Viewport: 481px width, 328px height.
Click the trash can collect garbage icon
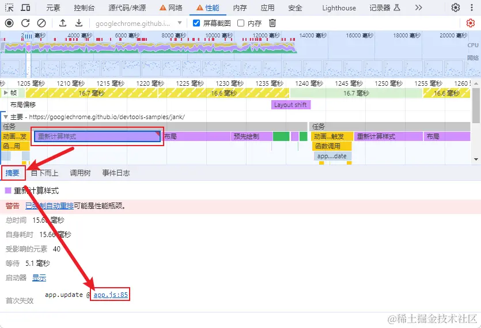[272, 23]
